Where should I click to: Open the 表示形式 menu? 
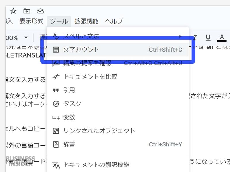31,21
